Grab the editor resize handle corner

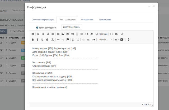point(152,106)
